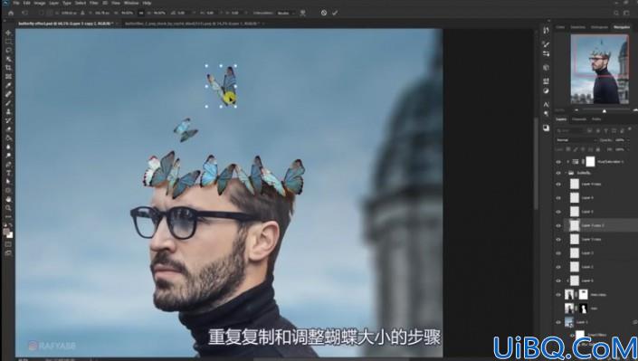Select the Brush tool
Viewport: 638px width, 361px height.
[x=8, y=103]
